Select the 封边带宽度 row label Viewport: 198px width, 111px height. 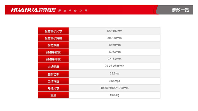(x=53, y=52)
